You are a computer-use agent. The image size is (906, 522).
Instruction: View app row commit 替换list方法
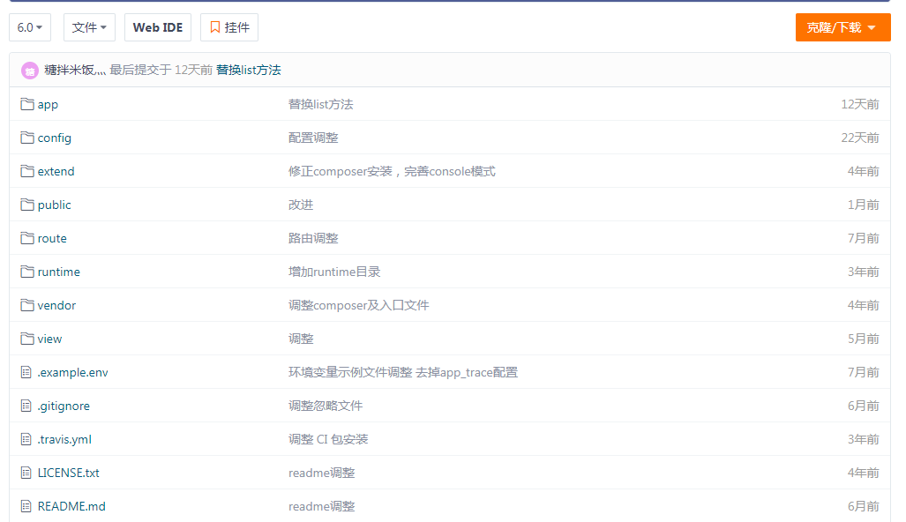click(x=321, y=105)
